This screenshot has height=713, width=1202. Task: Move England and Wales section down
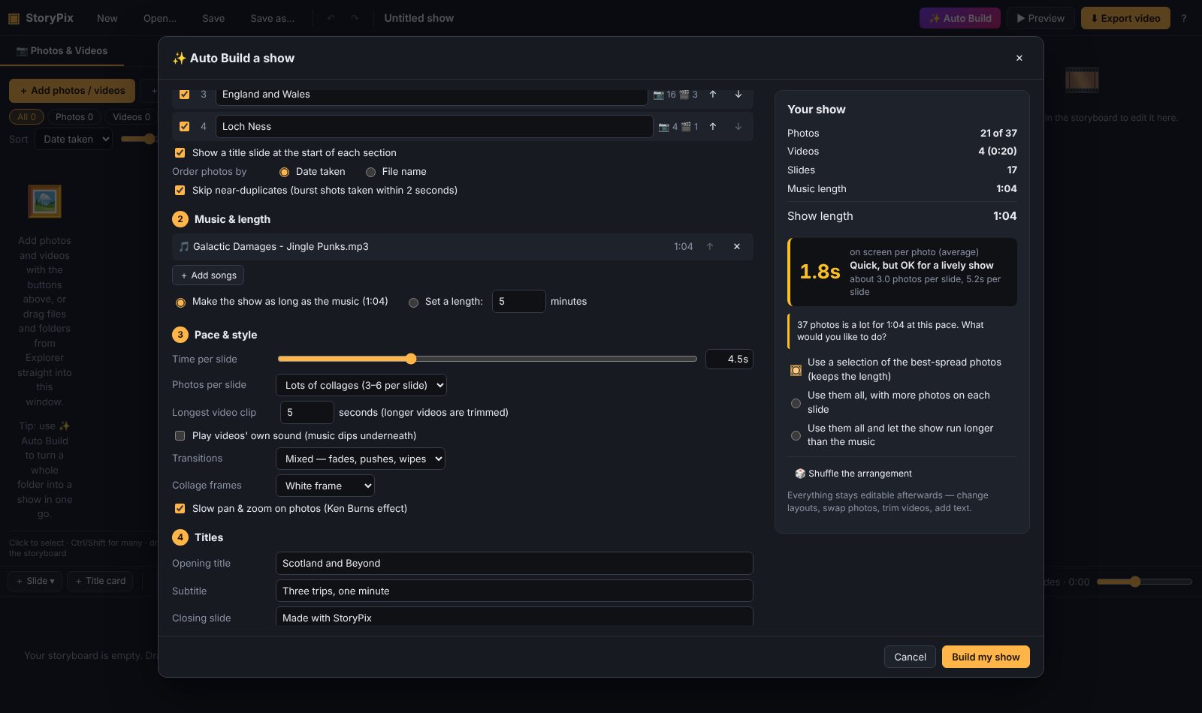coord(738,95)
